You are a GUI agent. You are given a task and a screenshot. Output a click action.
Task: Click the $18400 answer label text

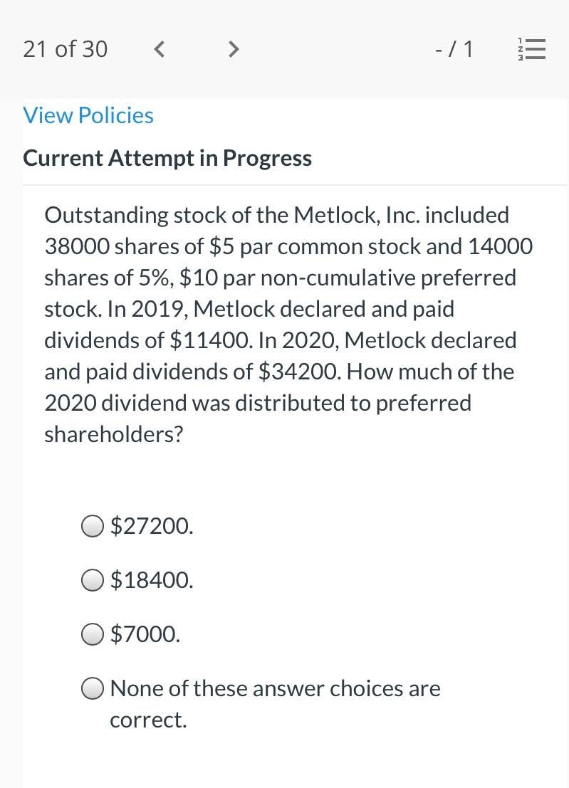152,580
